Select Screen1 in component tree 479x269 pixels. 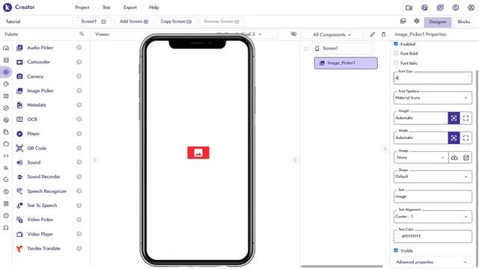341,49
